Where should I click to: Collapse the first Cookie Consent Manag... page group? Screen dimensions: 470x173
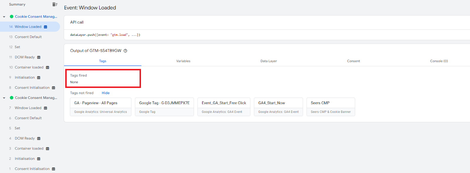tap(4, 17)
